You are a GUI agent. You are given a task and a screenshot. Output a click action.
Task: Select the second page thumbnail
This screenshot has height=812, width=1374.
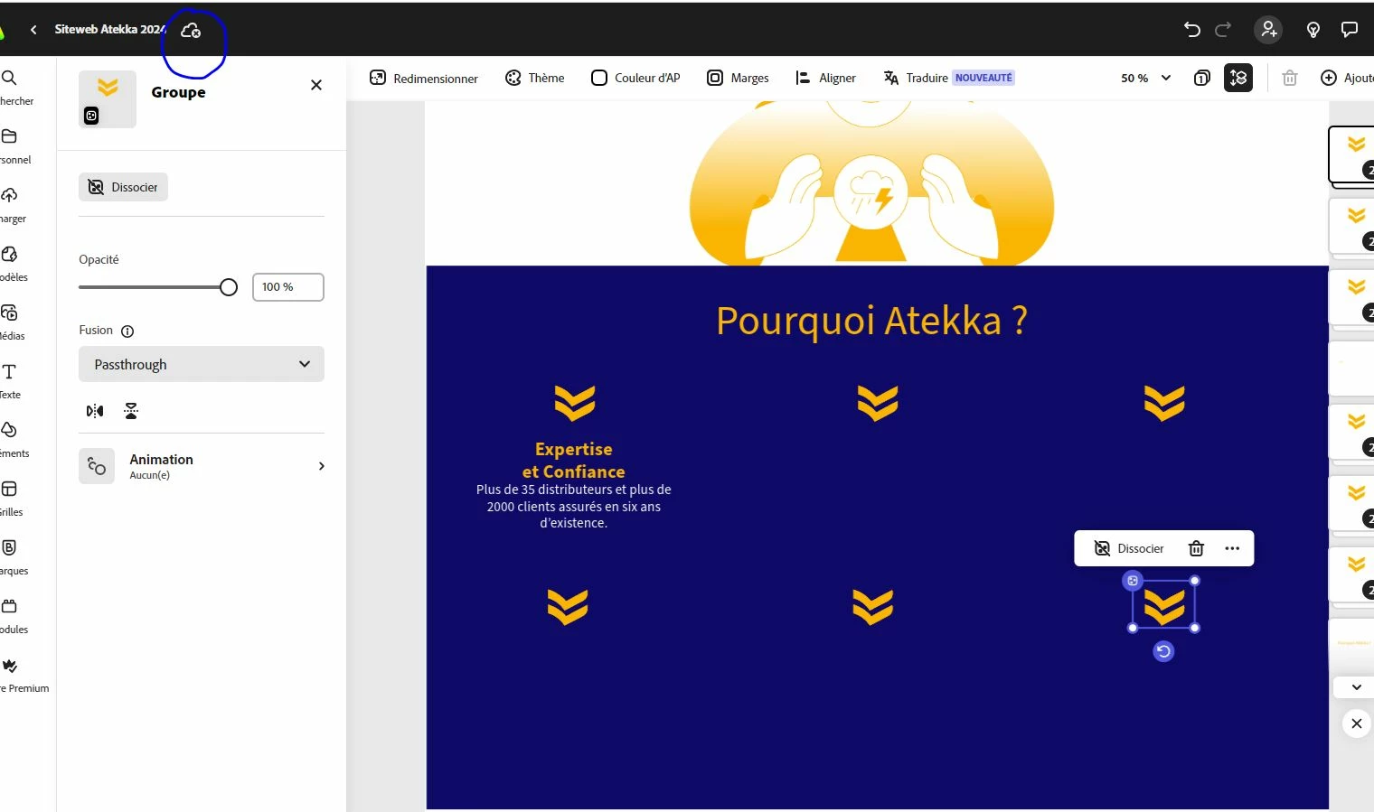pyautogui.click(x=1351, y=226)
